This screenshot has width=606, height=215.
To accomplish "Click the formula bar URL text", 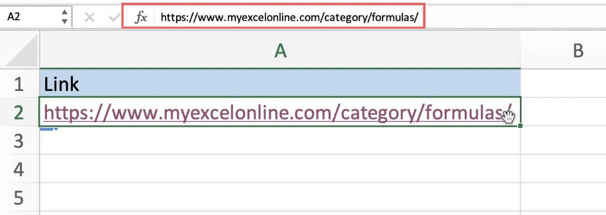I will coord(289,18).
